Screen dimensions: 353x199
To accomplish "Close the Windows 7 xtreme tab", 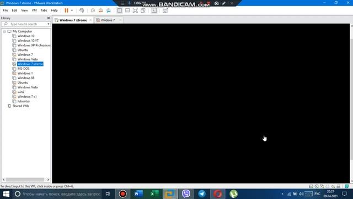I will pyautogui.click(x=90, y=20).
